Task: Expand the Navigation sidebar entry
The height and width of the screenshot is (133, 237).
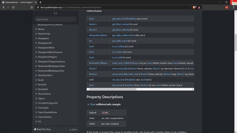Action: pyautogui.click(x=36, y=38)
